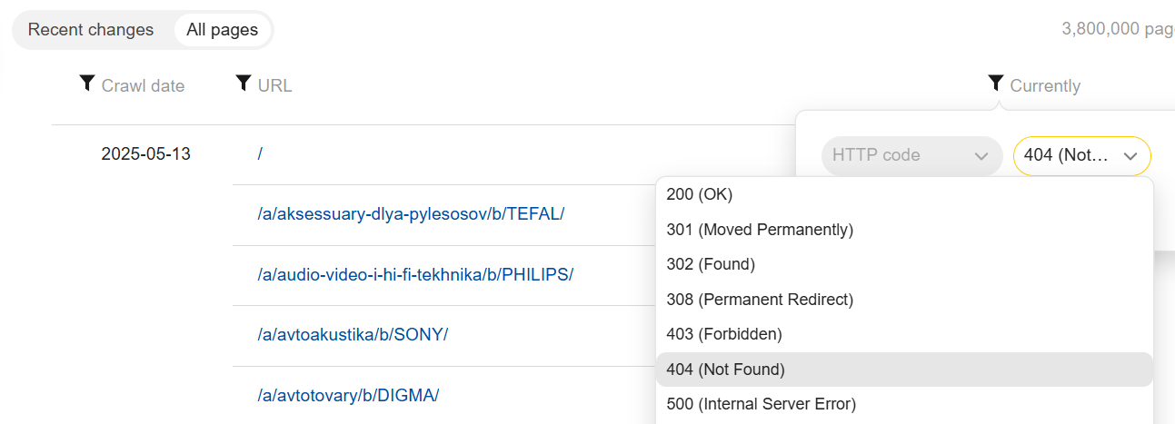The width and height of the screenshot is (1175, 424).
Task: Click the 2025-05-13 crawl date cell
Action: point(145,154)
